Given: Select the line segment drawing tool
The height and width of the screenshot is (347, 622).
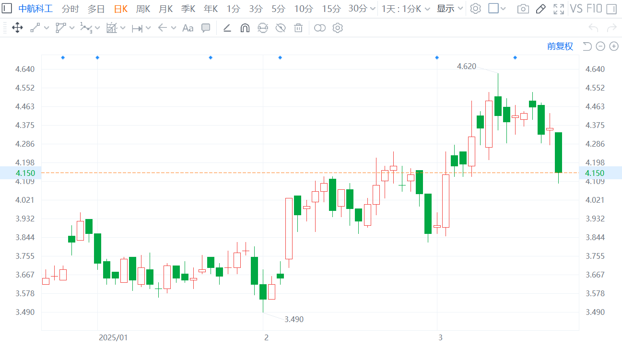Looking at the screenshot, I should tap(35, 28).
